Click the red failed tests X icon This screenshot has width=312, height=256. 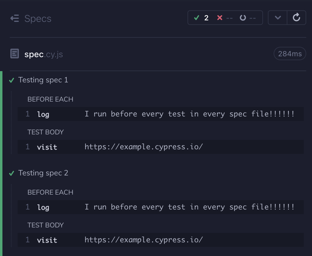[x=220, y=18]
